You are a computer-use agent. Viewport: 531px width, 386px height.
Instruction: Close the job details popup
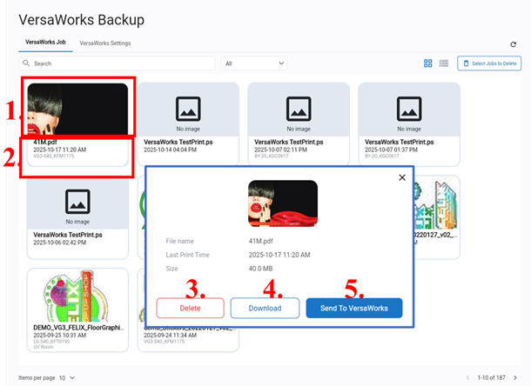(x=402, y=177)
